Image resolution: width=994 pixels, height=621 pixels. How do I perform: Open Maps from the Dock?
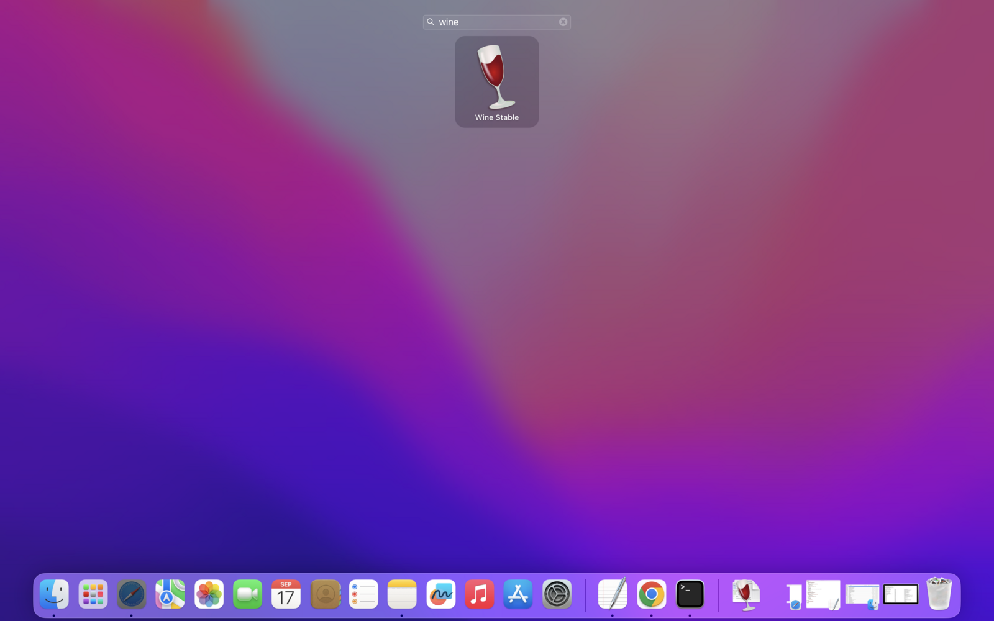point(170,594)
